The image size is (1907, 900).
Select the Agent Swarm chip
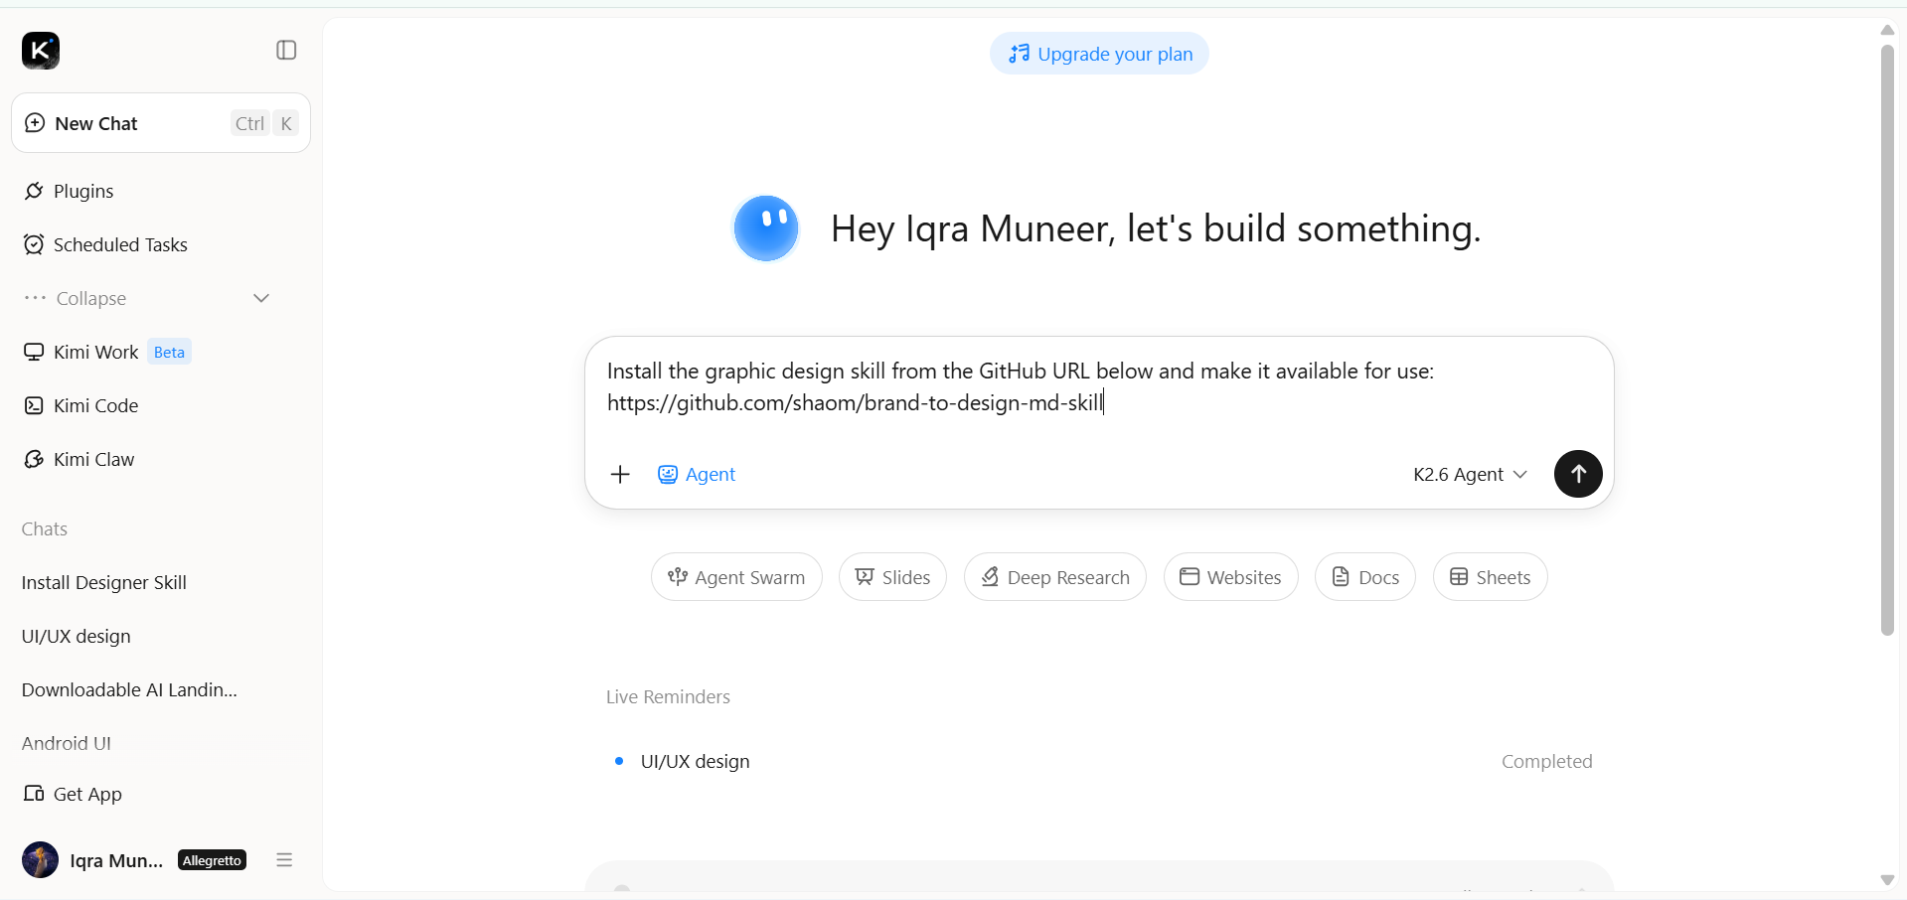[736, 577]
